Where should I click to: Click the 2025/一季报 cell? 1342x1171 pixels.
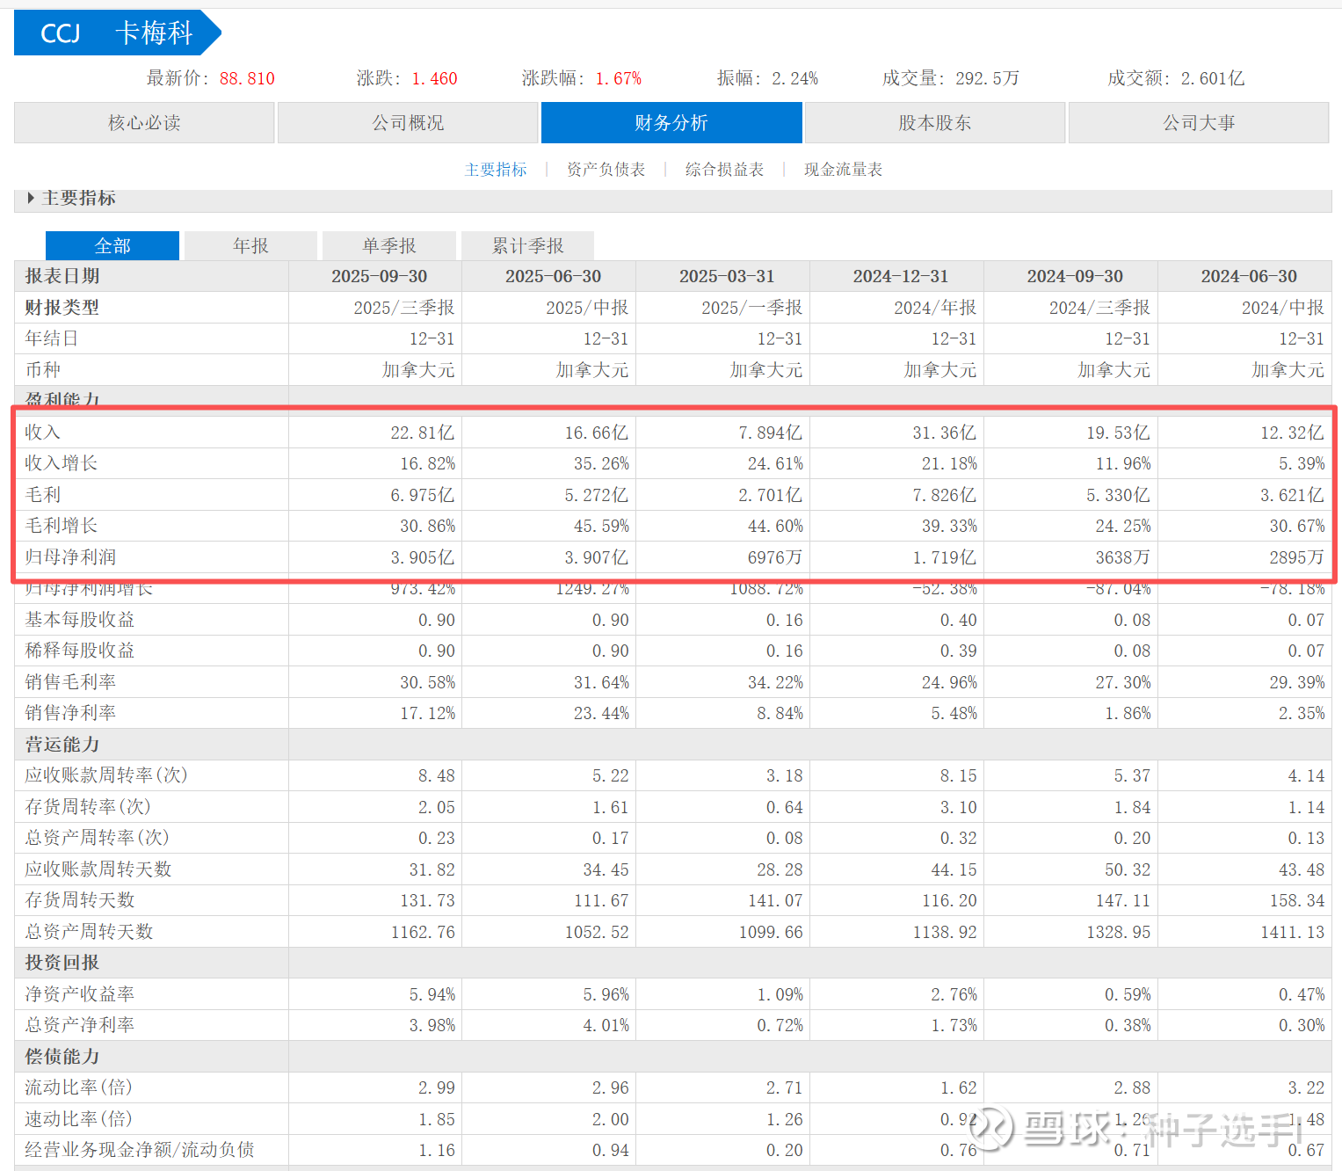click(x=752, y=308)
